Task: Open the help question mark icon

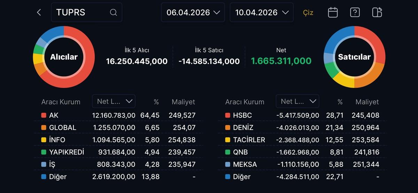Action: 355,13
